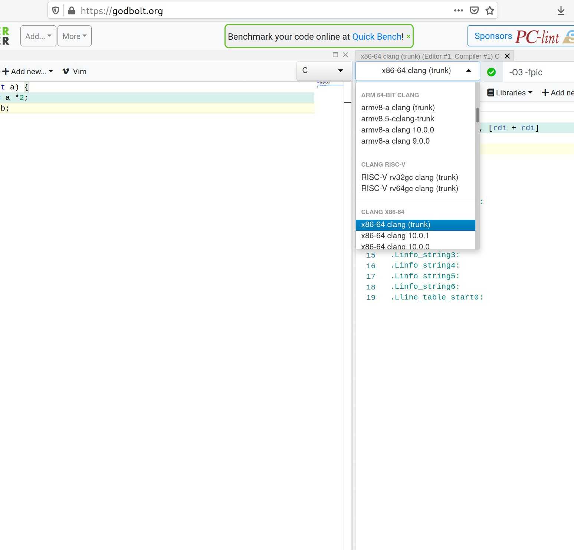Viewport: 574px width, 550px height.
Task: Select RISC-V rv32gc clang (trunk)
Action: click(415, 177)
